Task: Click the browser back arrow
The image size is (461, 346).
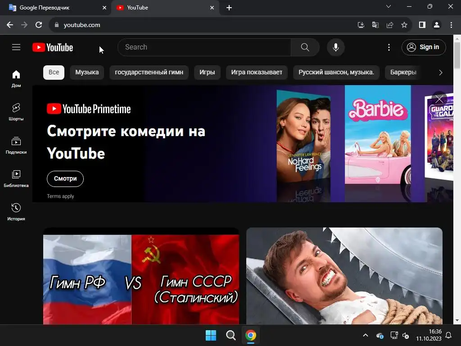Action: pyautogui.click(x=10, y=25)
